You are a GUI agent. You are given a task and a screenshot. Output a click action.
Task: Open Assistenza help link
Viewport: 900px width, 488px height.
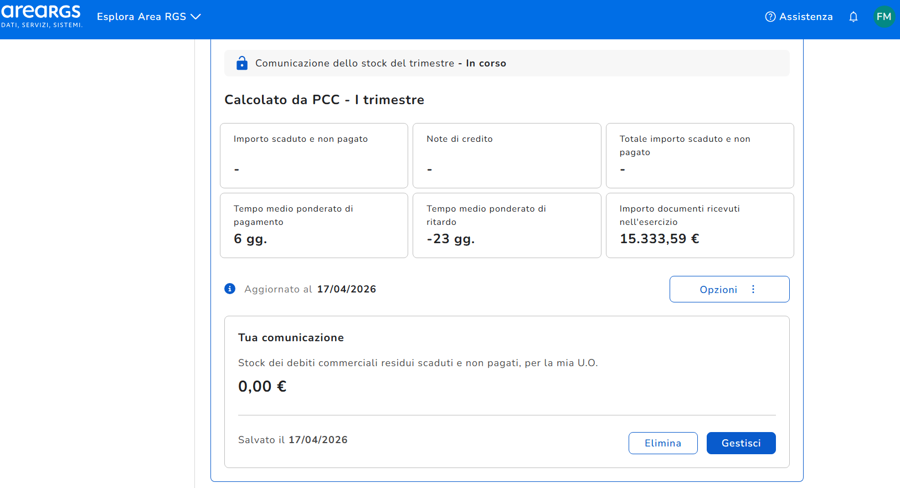point(799,17)
